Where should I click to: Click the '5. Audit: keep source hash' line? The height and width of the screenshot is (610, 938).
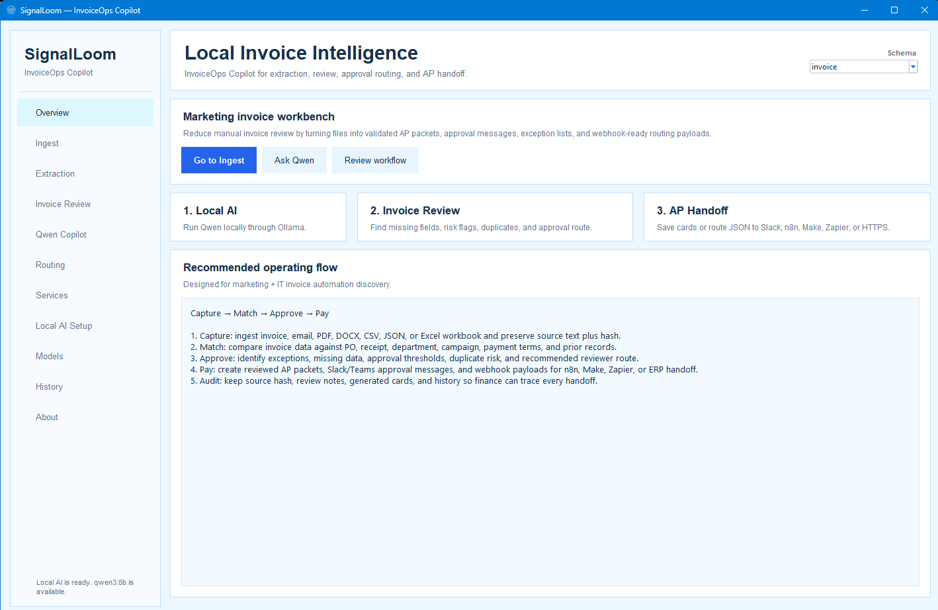(x=394, y=381)
